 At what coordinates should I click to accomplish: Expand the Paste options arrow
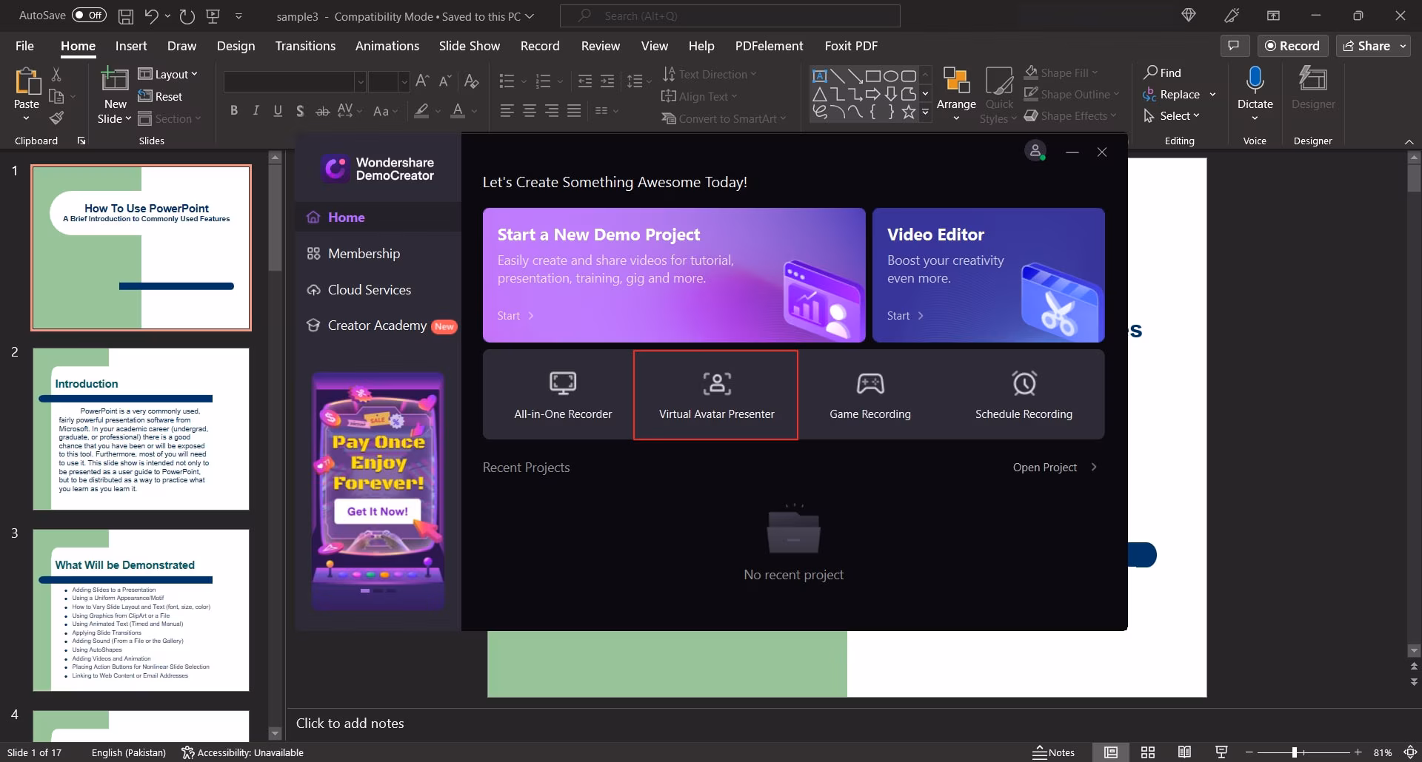click(27, 118)
